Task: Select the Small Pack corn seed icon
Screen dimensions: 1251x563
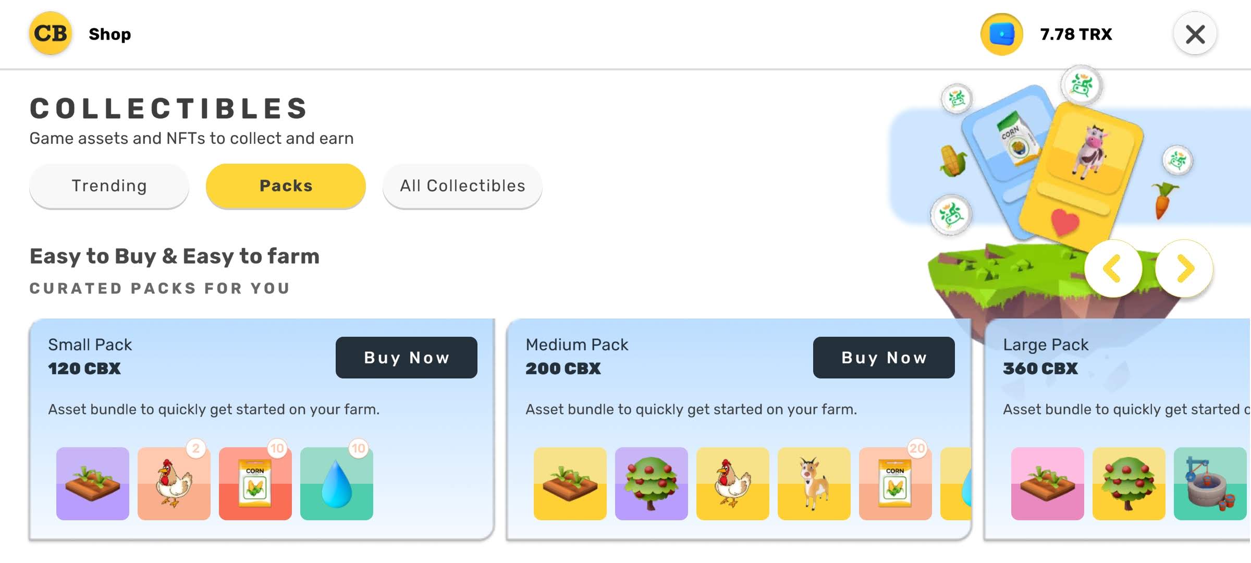Action: tap(255, 483)
